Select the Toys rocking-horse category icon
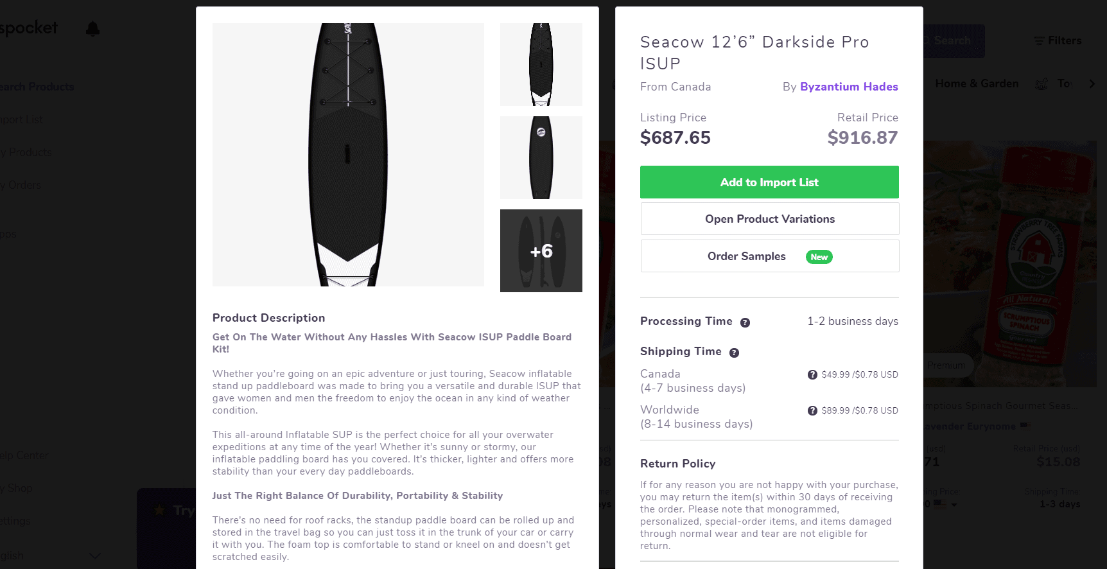 pos(1042,83)
